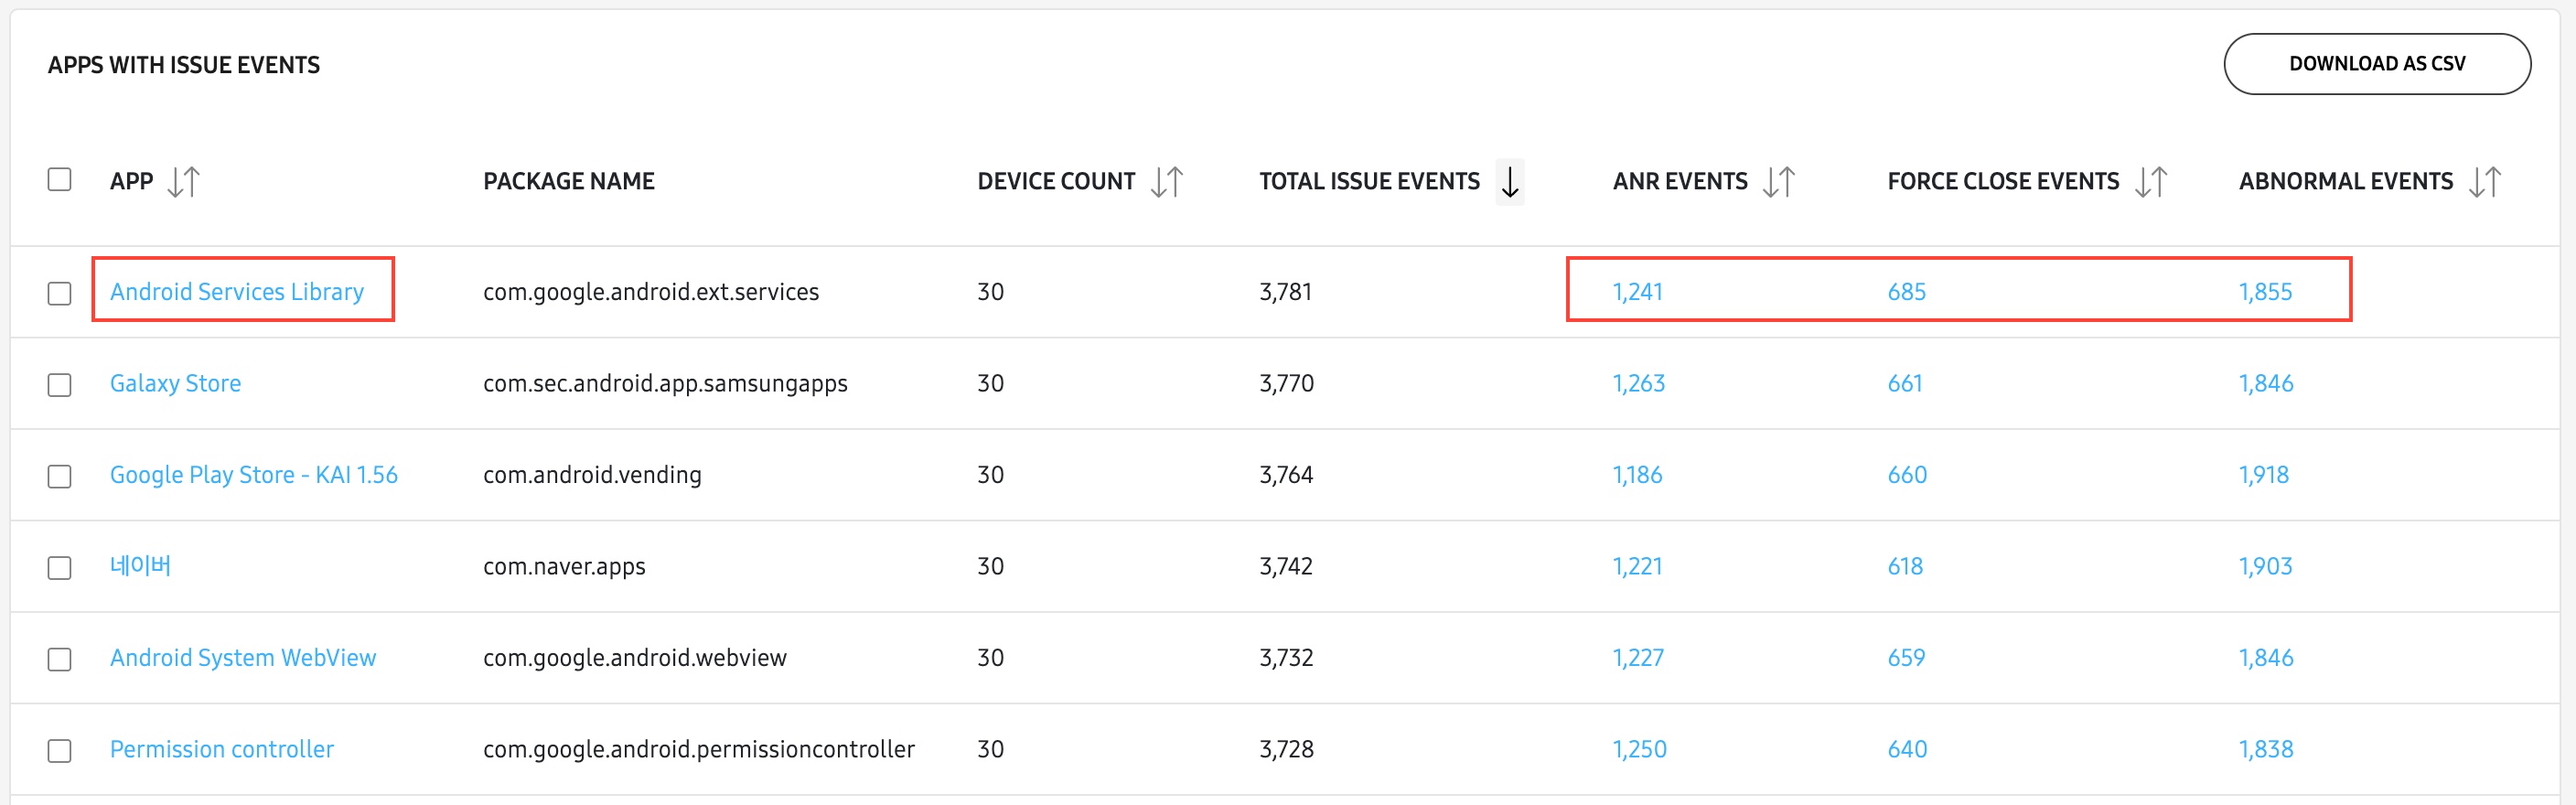Click total issue events value 3,742

[1285, 566]
